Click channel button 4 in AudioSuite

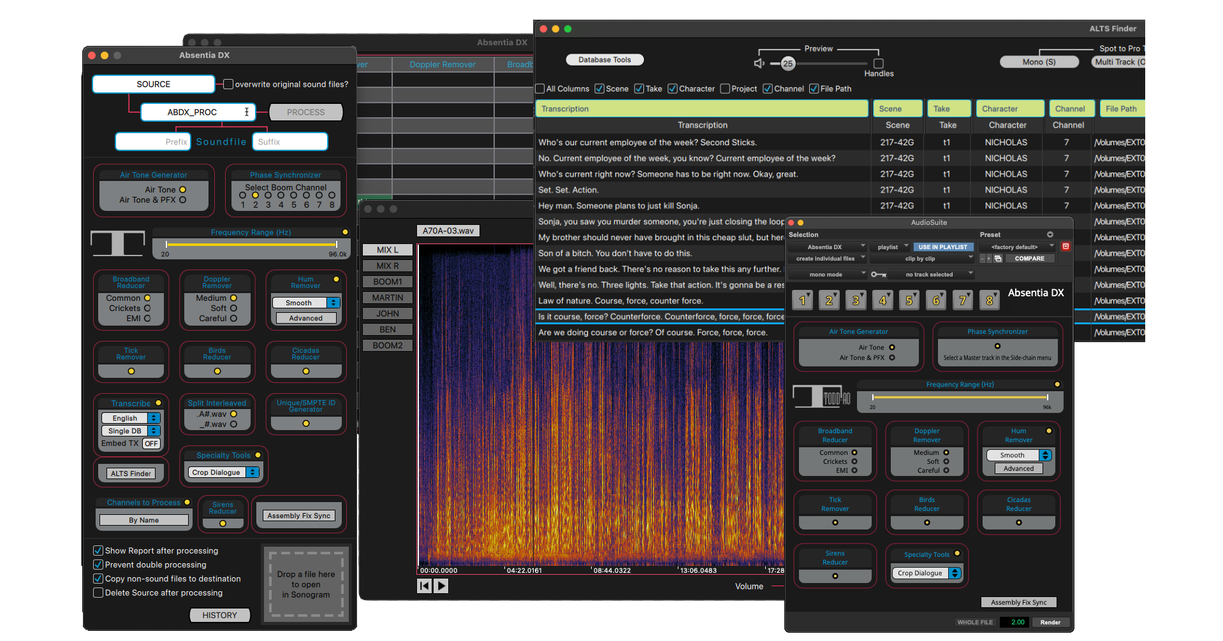[882, 299]
